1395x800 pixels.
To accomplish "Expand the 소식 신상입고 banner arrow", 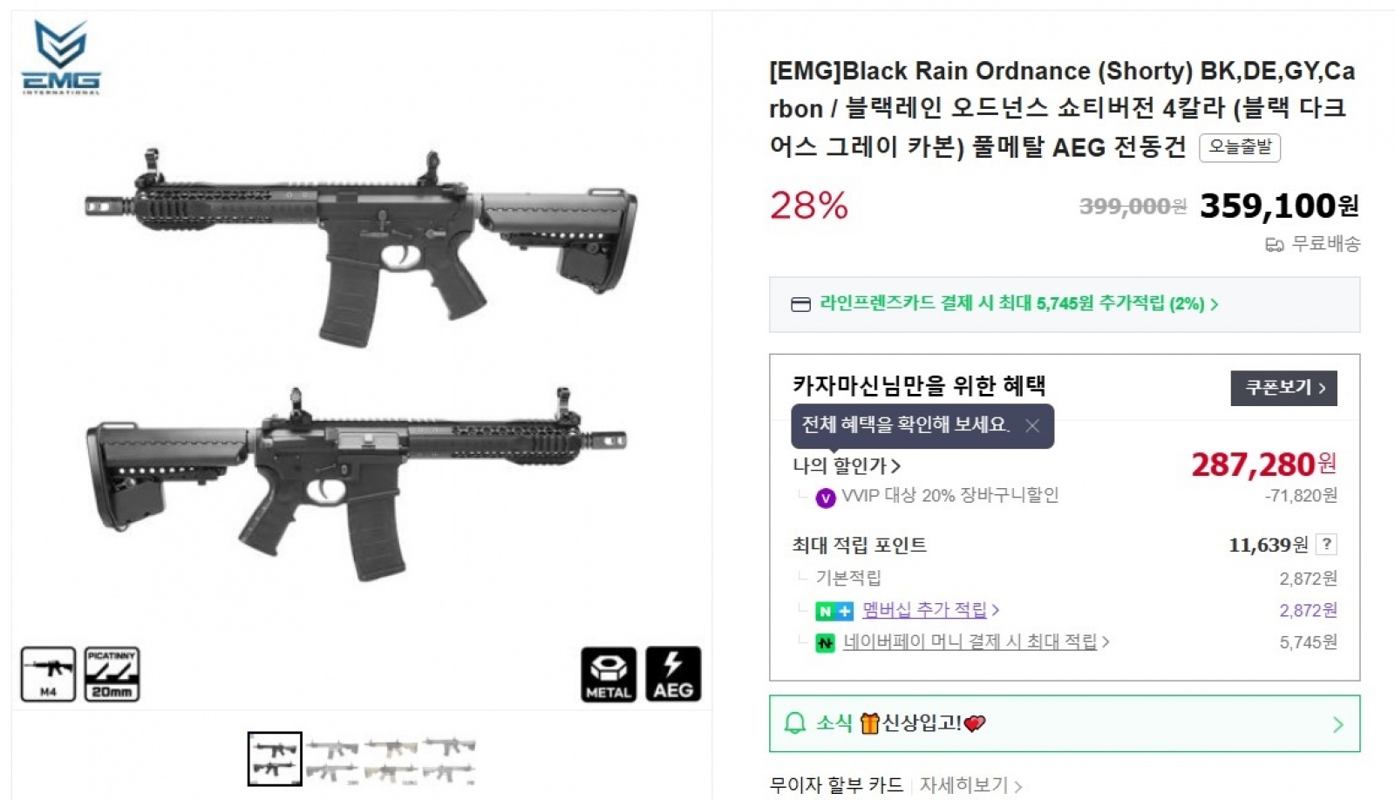I will [1337, 724].
